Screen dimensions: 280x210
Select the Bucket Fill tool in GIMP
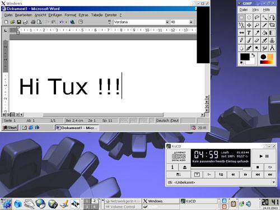264,33
